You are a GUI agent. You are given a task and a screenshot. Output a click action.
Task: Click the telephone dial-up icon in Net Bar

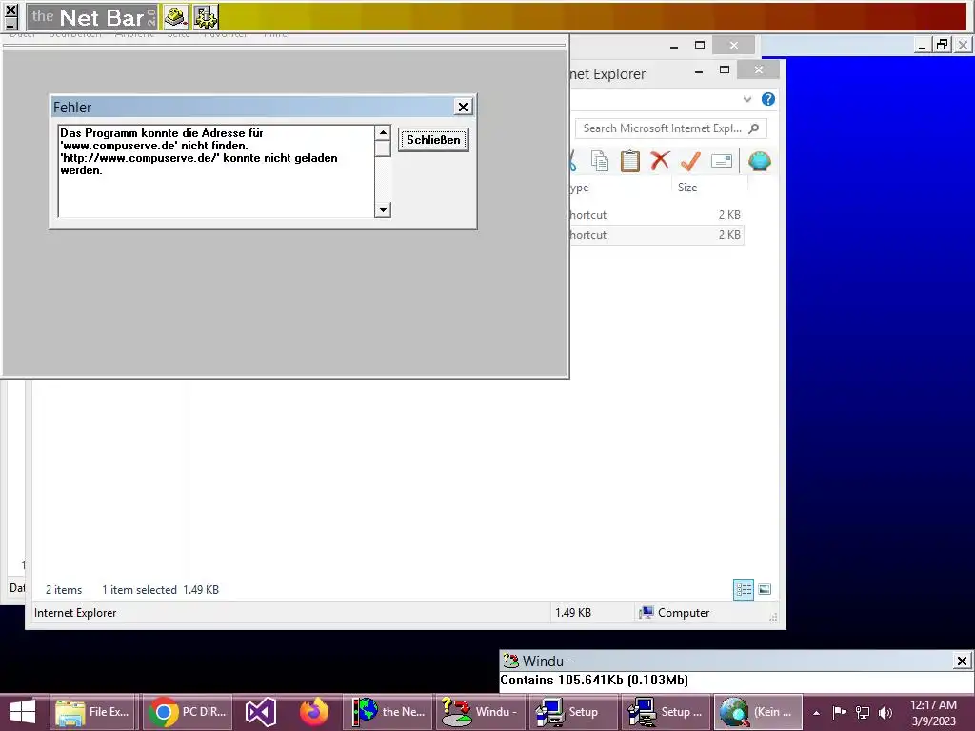(176, 17)
